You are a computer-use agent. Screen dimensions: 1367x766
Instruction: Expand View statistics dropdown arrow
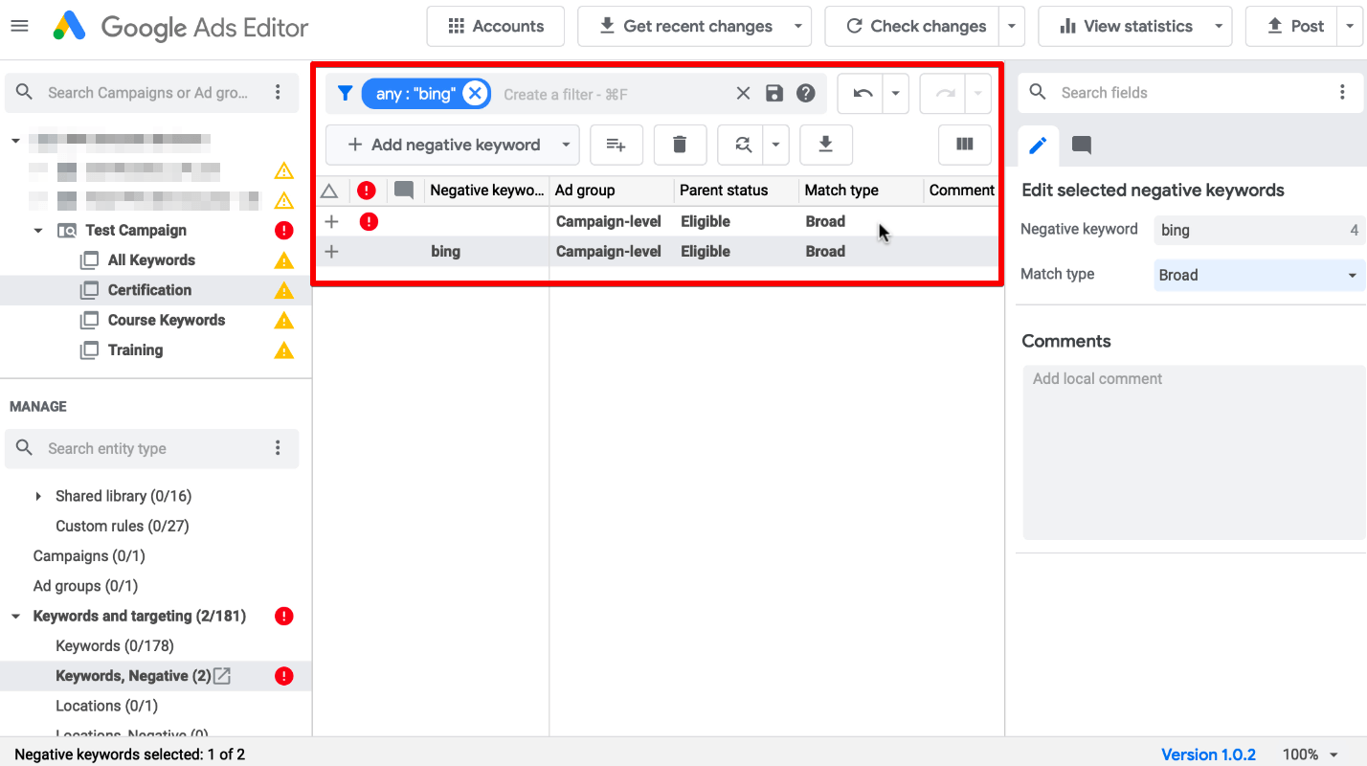(x=1219, y=26)
